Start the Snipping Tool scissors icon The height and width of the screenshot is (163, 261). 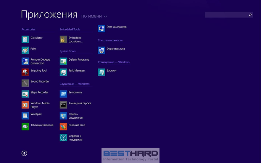coord(25,72)
